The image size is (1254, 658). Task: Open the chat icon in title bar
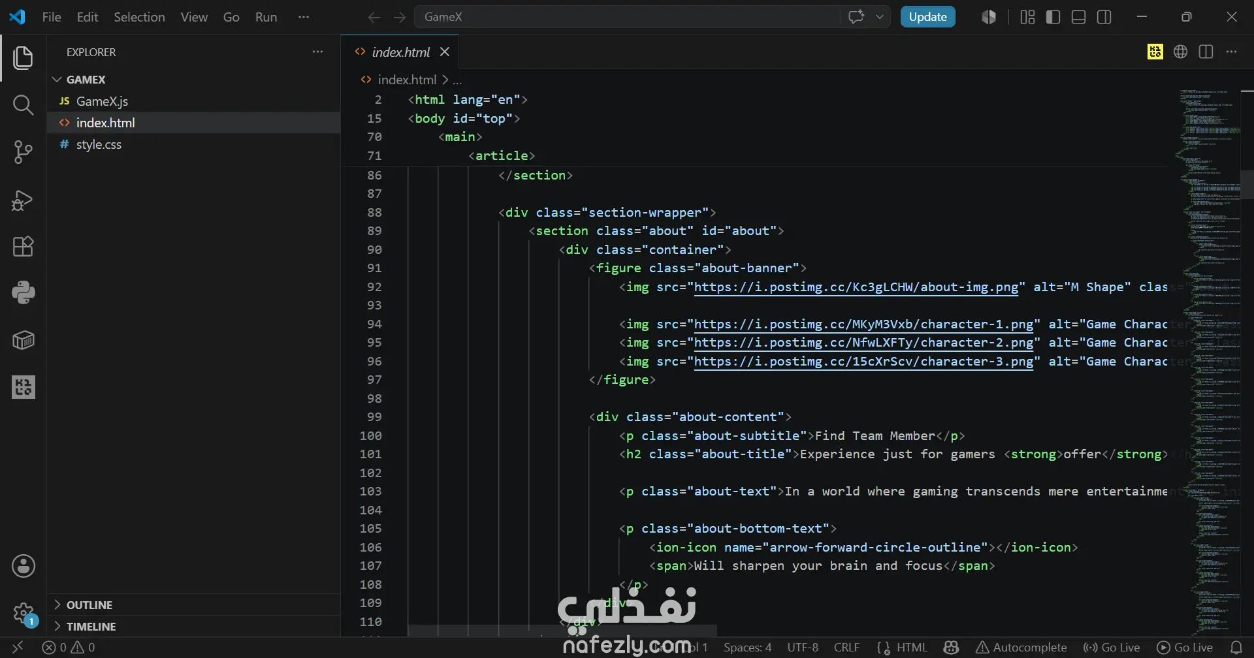point(856,17)
